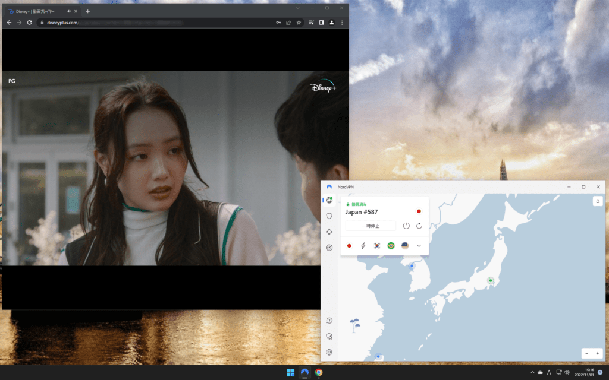The image size is (609, 380).
Task: Click the lightning quick connect icon
Action: (x=363, y=246)
